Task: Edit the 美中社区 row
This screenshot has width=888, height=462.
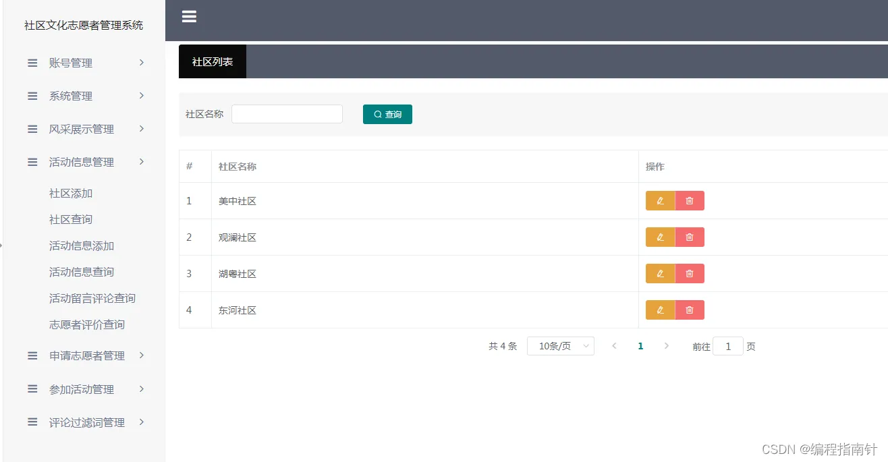Action: 660,200
